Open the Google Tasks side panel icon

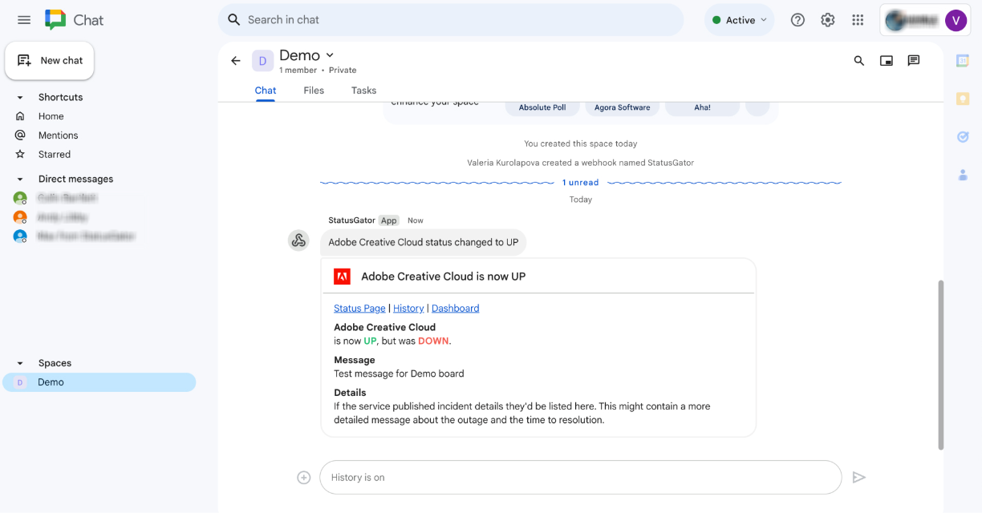coord(963,137)
